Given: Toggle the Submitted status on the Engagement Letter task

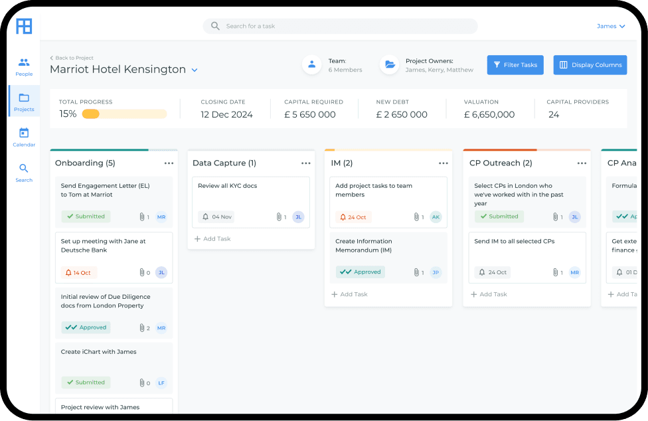Looking at the screenshot, I should click(x=85, y=216).
